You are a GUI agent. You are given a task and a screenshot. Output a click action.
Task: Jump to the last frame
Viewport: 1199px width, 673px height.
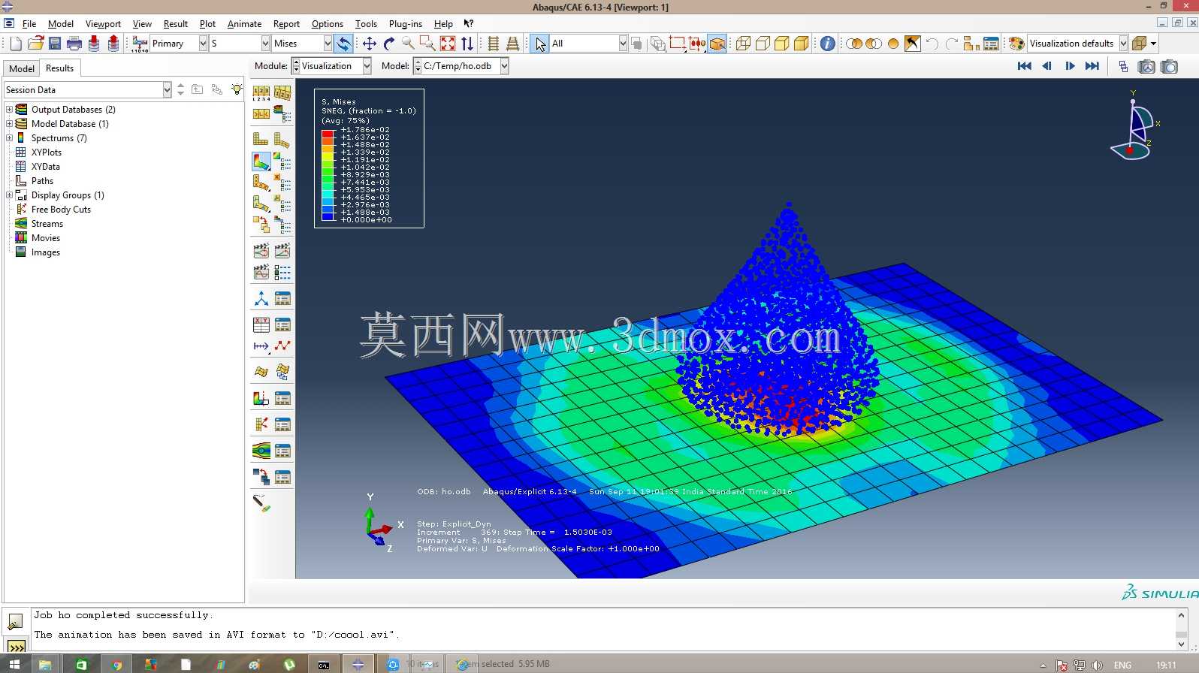[x=1092, y=66]
